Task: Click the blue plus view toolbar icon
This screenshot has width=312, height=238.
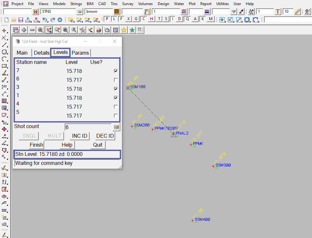Action: [x=24, y=30]
